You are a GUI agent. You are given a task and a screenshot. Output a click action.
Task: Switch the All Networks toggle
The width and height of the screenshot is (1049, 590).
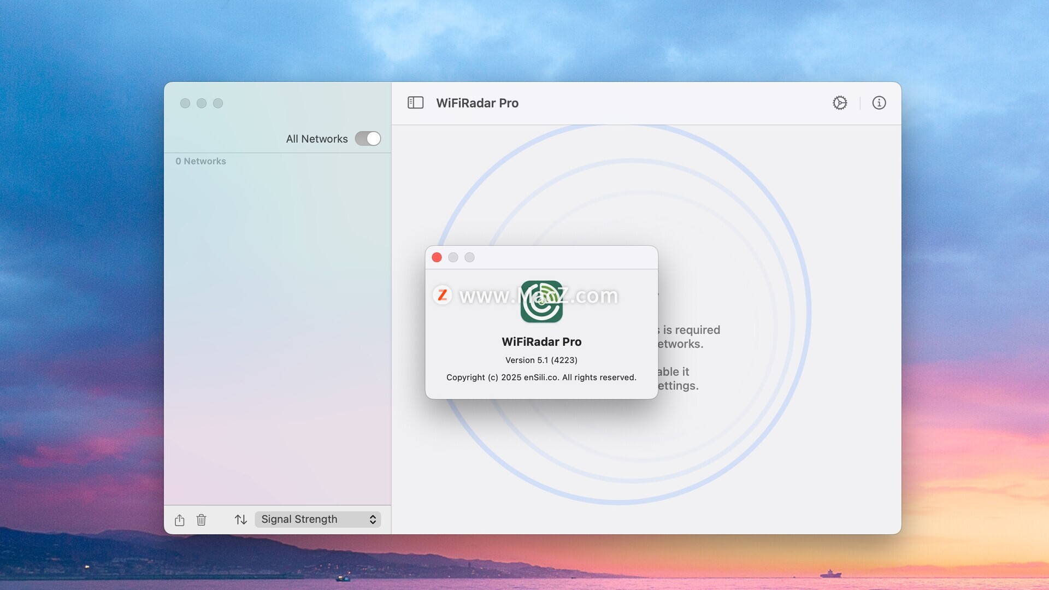[368, 139]
